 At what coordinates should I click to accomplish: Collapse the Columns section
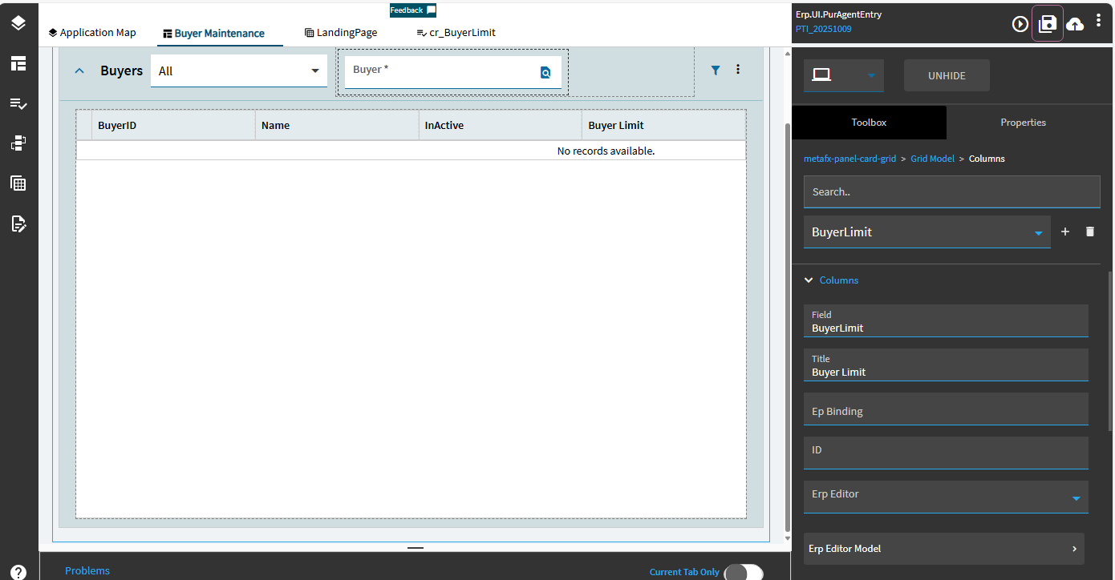809,280
